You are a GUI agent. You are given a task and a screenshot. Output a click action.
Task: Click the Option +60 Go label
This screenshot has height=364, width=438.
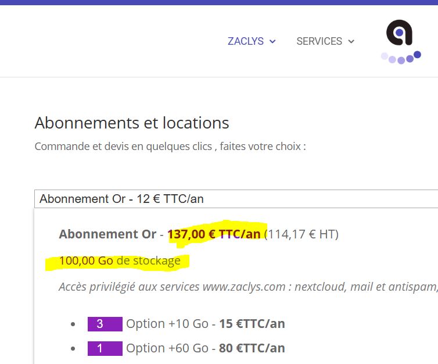tap(167, 348)
